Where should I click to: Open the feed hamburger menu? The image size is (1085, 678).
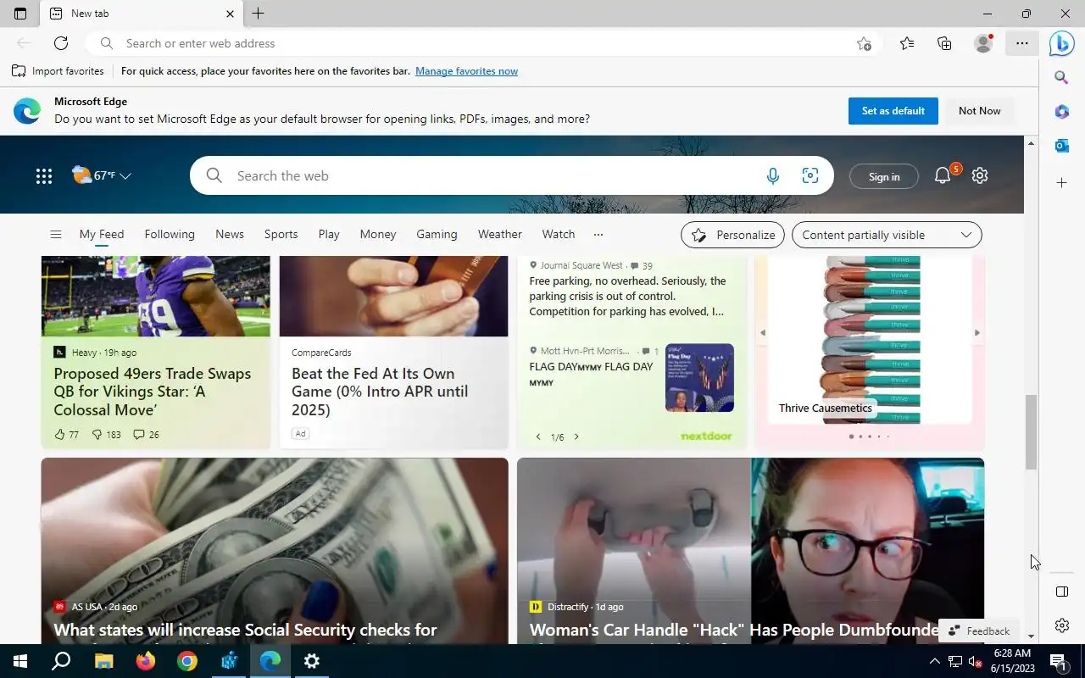55,235
